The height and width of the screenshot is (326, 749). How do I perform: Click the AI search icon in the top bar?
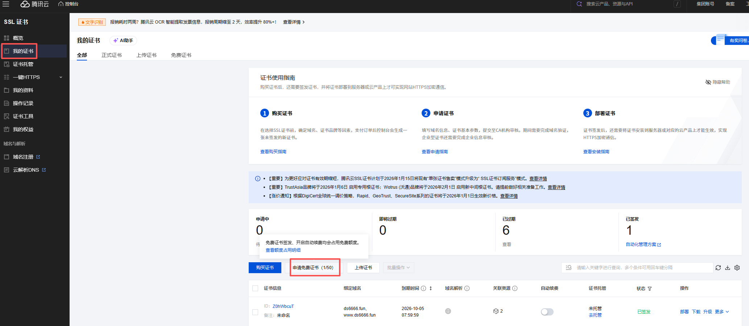pyautogui.click(x=579, y=4)
